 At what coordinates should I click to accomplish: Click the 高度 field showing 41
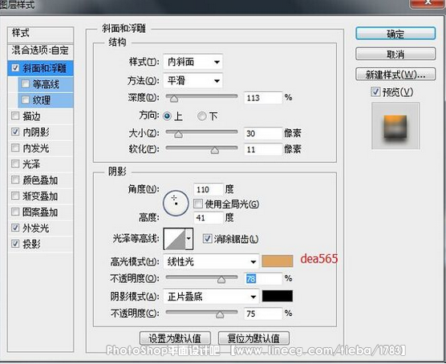pyautogui.click(x=209, y=218)
